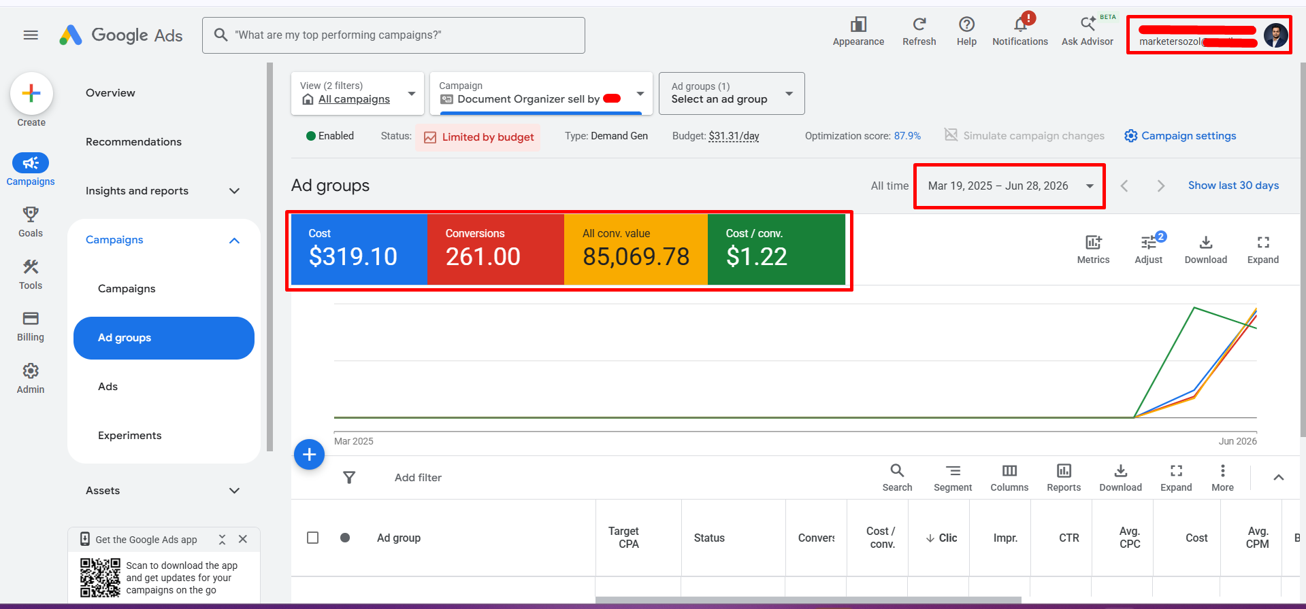Image resolution: width=1306 pixels, height=609 pixels.
Task: Click Show last 30 days link
Action: (x=1233, y=186)
